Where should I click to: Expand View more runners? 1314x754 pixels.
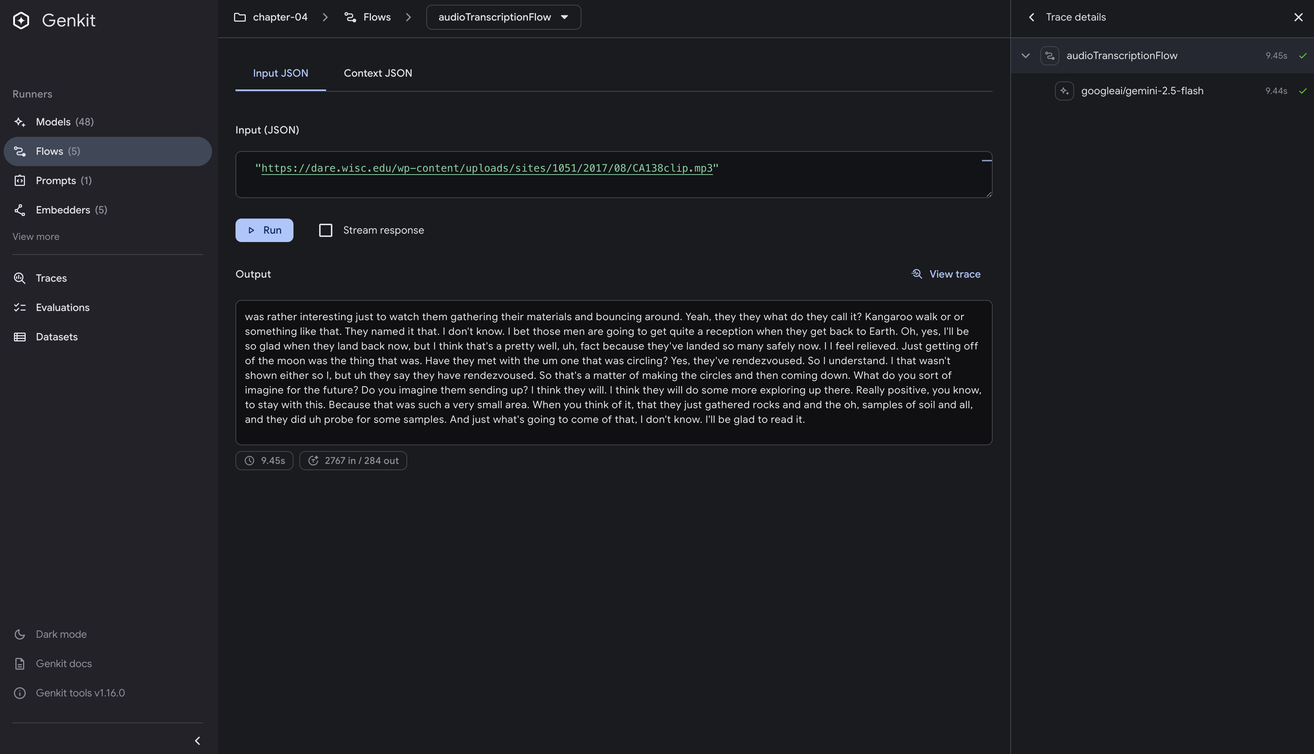point(36,237)
